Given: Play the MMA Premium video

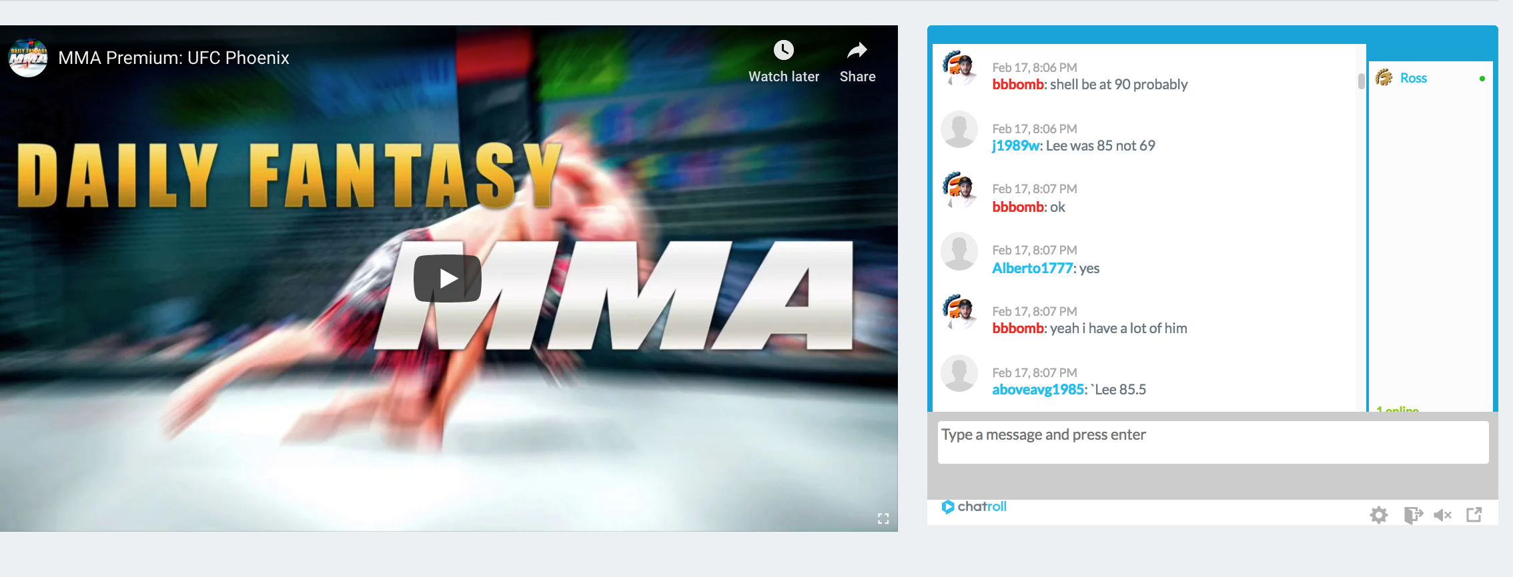Looking at the screenshot, I should click(448, 278).
